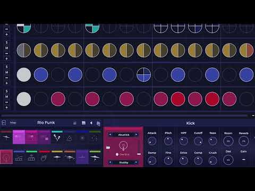
Task: Toggle the third step in the red track
Action: [58, 99]
